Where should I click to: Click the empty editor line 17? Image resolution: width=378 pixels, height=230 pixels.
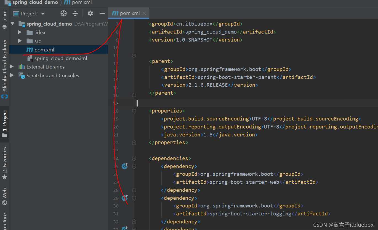pyautogui.click(x=257, y=103)
